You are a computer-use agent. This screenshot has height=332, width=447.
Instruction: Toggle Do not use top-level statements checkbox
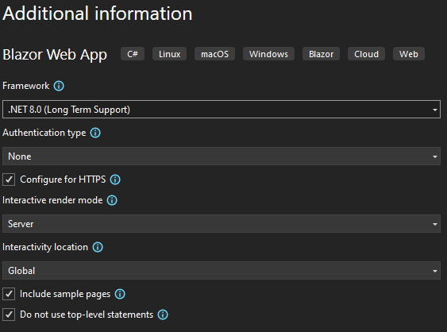pyautogui.click(x=9, y=315)
